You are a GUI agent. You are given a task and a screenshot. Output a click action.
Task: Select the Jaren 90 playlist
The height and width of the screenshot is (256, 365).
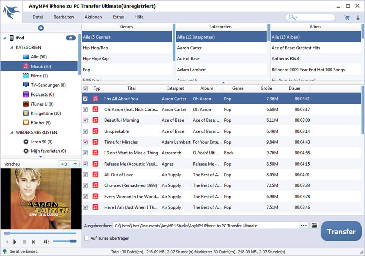pos(38,142)
